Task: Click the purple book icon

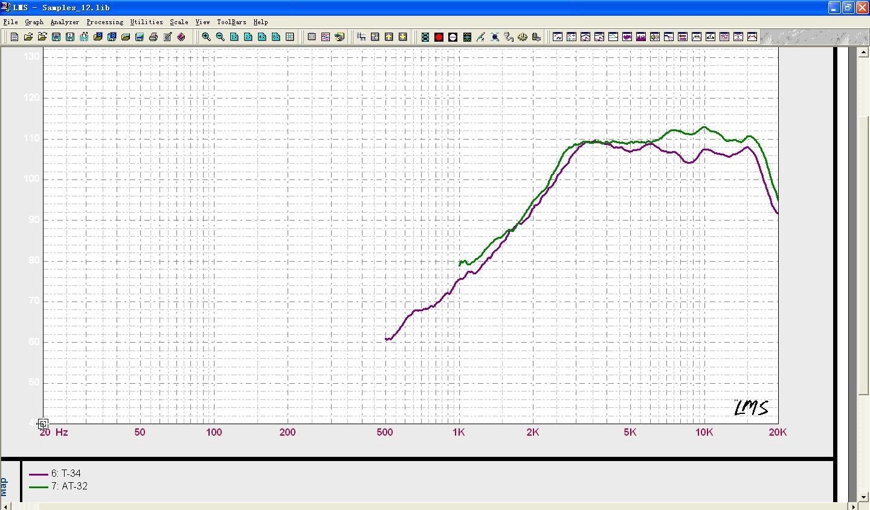Action: pos(181,37)
